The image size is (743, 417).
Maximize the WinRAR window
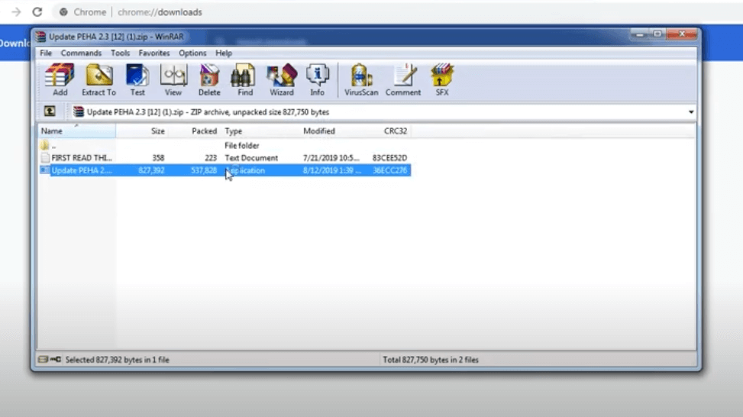click(x=657, y=34)
